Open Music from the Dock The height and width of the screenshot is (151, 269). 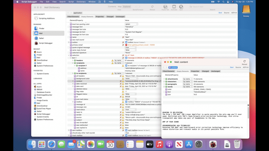point(159,144)
